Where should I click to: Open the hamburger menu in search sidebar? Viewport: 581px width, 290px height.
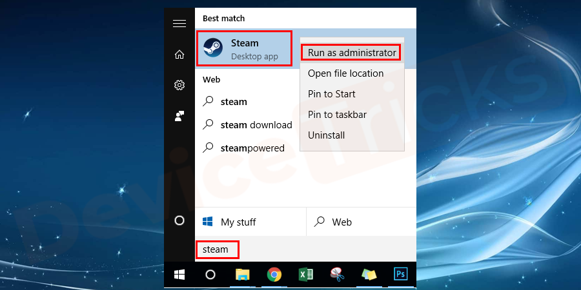(x=179, y=24)
